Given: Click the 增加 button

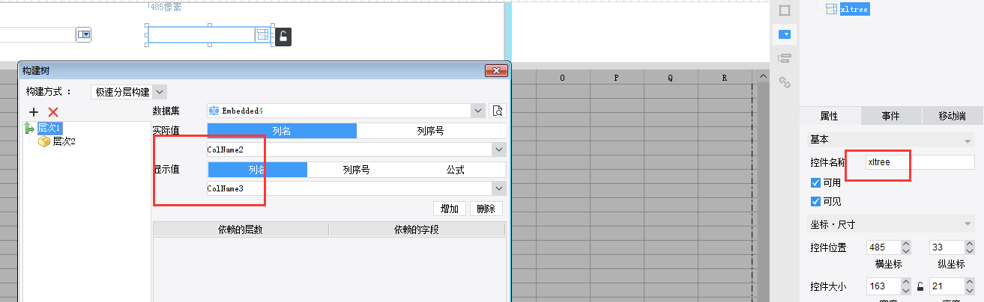Looking at the screenshot, I should point(450,209).
